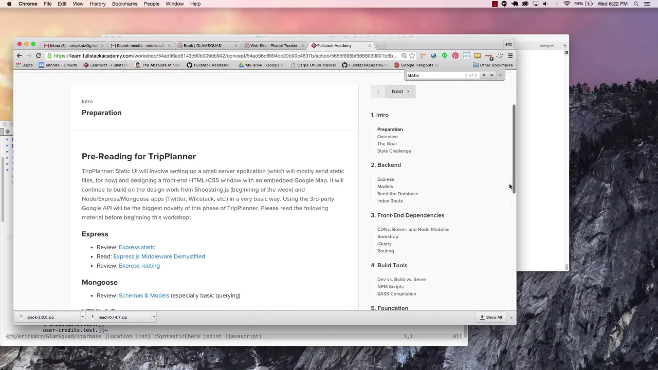The width and height of the screenshot is (658, 370).
Task: Click the page vertical scrollbar thumb
Action: (513, 149)
